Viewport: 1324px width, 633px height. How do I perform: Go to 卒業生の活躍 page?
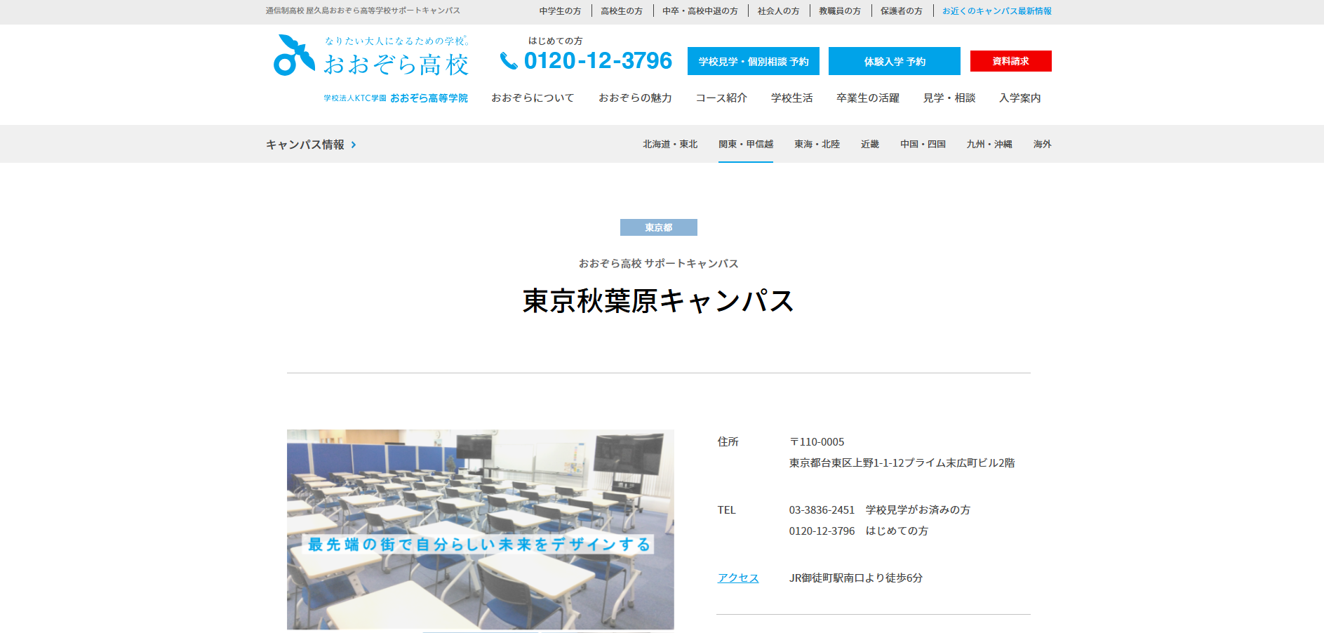click(868, 98)
